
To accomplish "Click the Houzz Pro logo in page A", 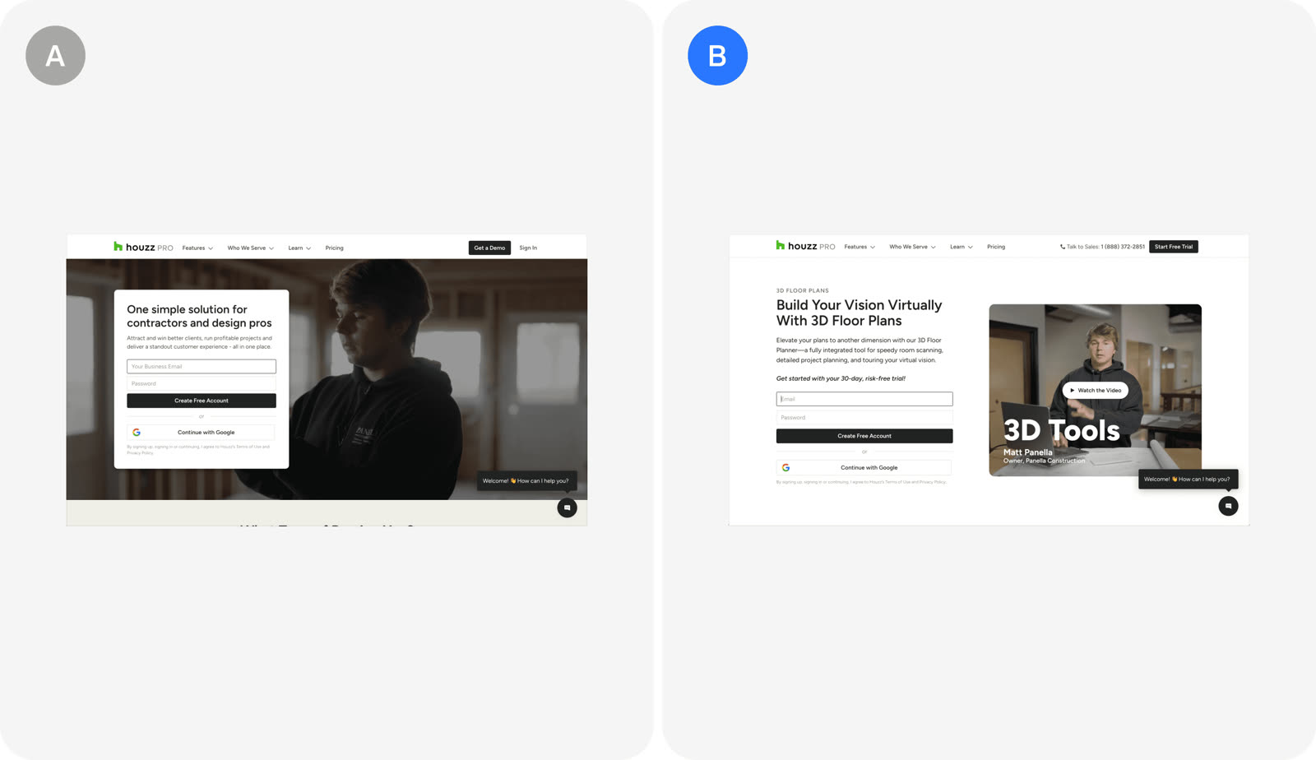I will pos(143,247).
